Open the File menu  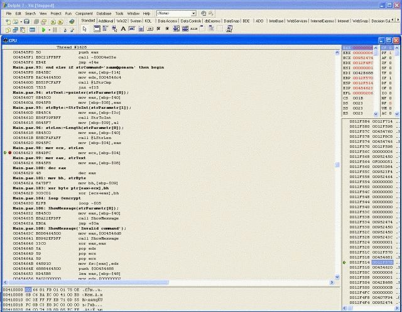[9, 13]
